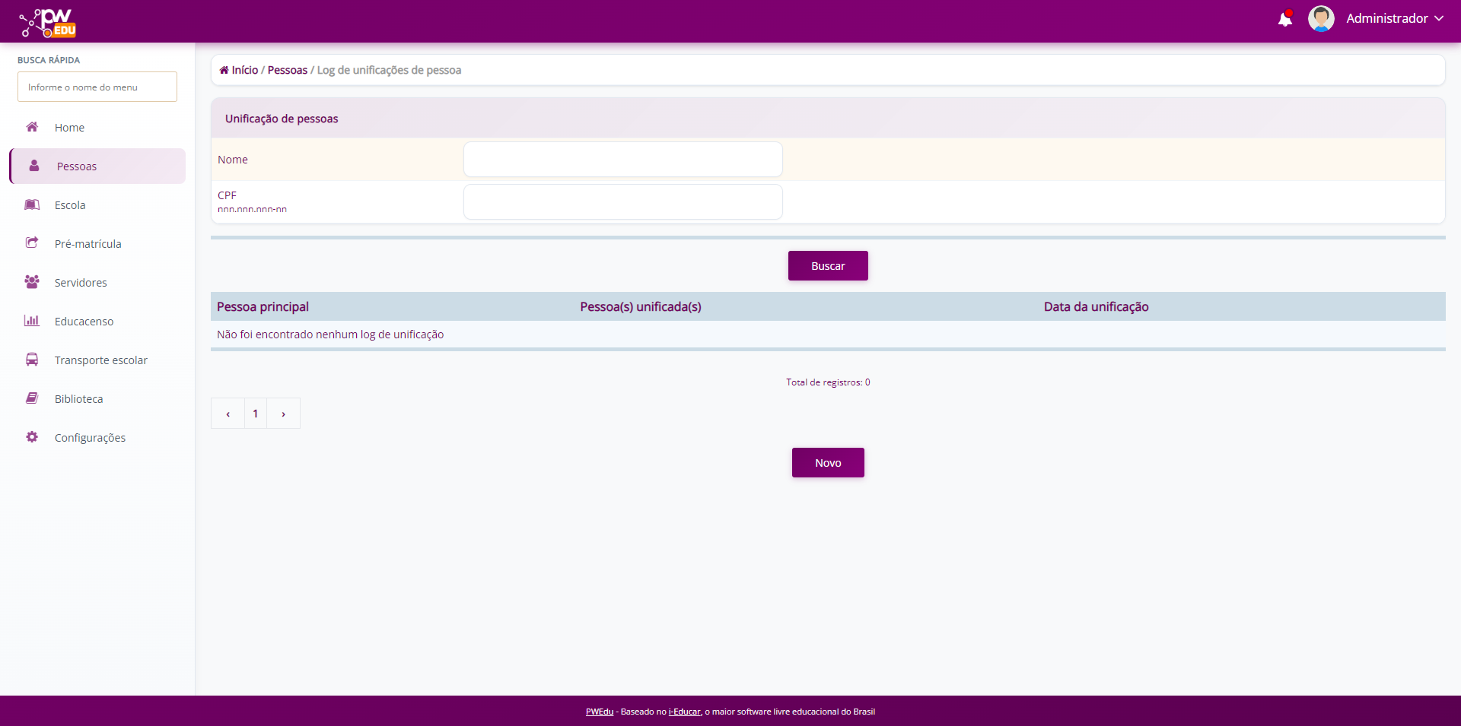Click the Administrador user avatar
This screenshot has height=726, width=1461.
pyautogui.click(x=1320, y=19)
